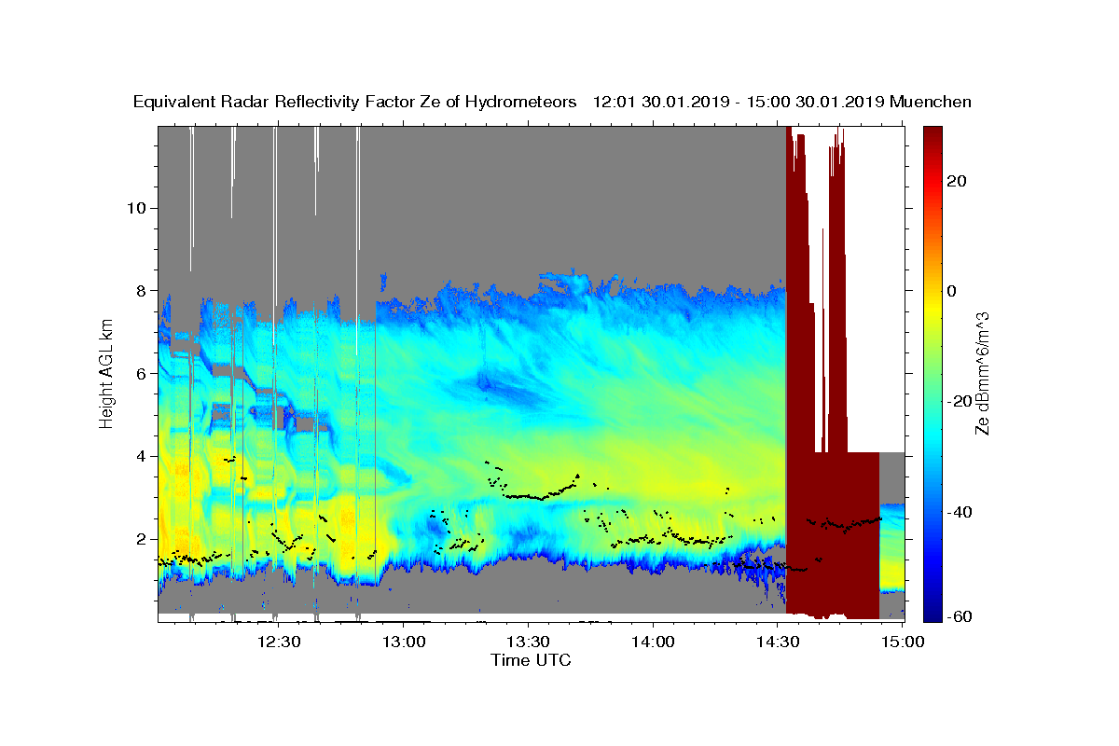
Task: Click the colorbar label 'Ze dBmm^6/m^3'
Action: pyautogui.click(x=982, y=373)
